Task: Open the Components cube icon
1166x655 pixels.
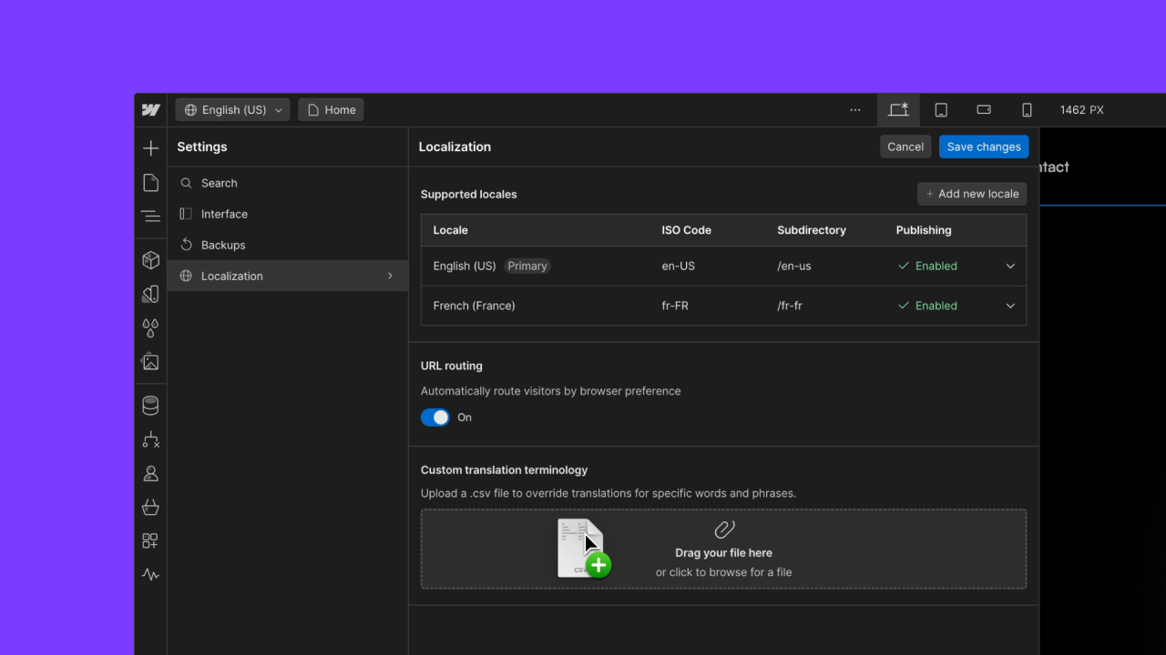Action: (151, 260)
